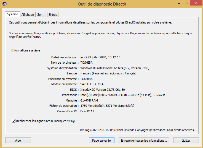Click the Mémoire label
203x148 pixels.
click(72, 100)
